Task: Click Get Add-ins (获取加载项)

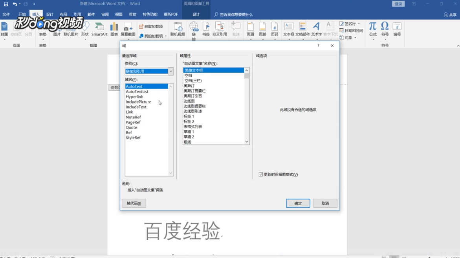Action: [151, 26]
